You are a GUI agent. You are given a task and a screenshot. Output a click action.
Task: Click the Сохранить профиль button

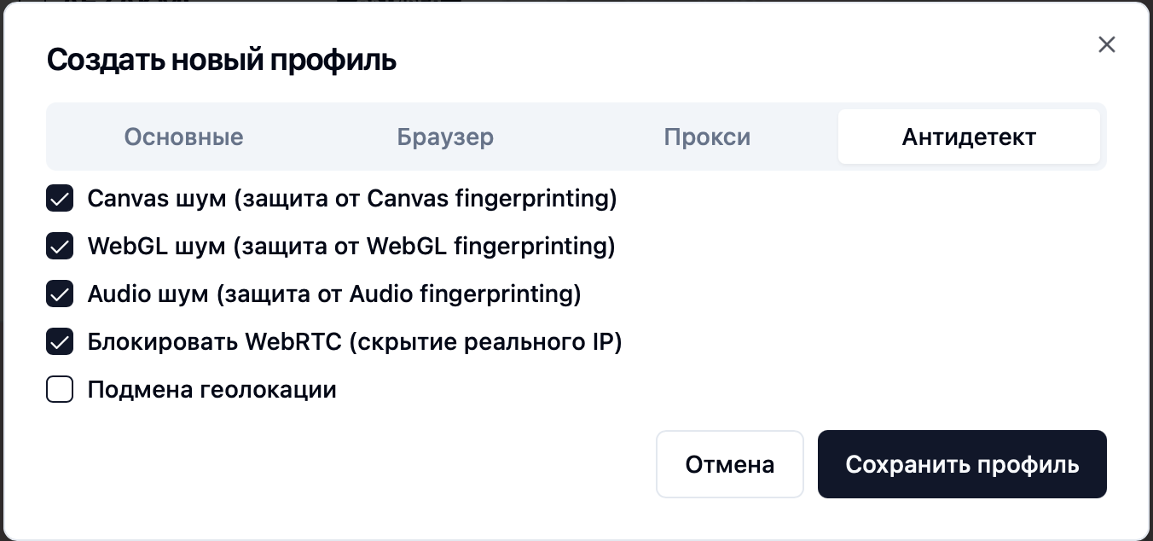(962, 463)
